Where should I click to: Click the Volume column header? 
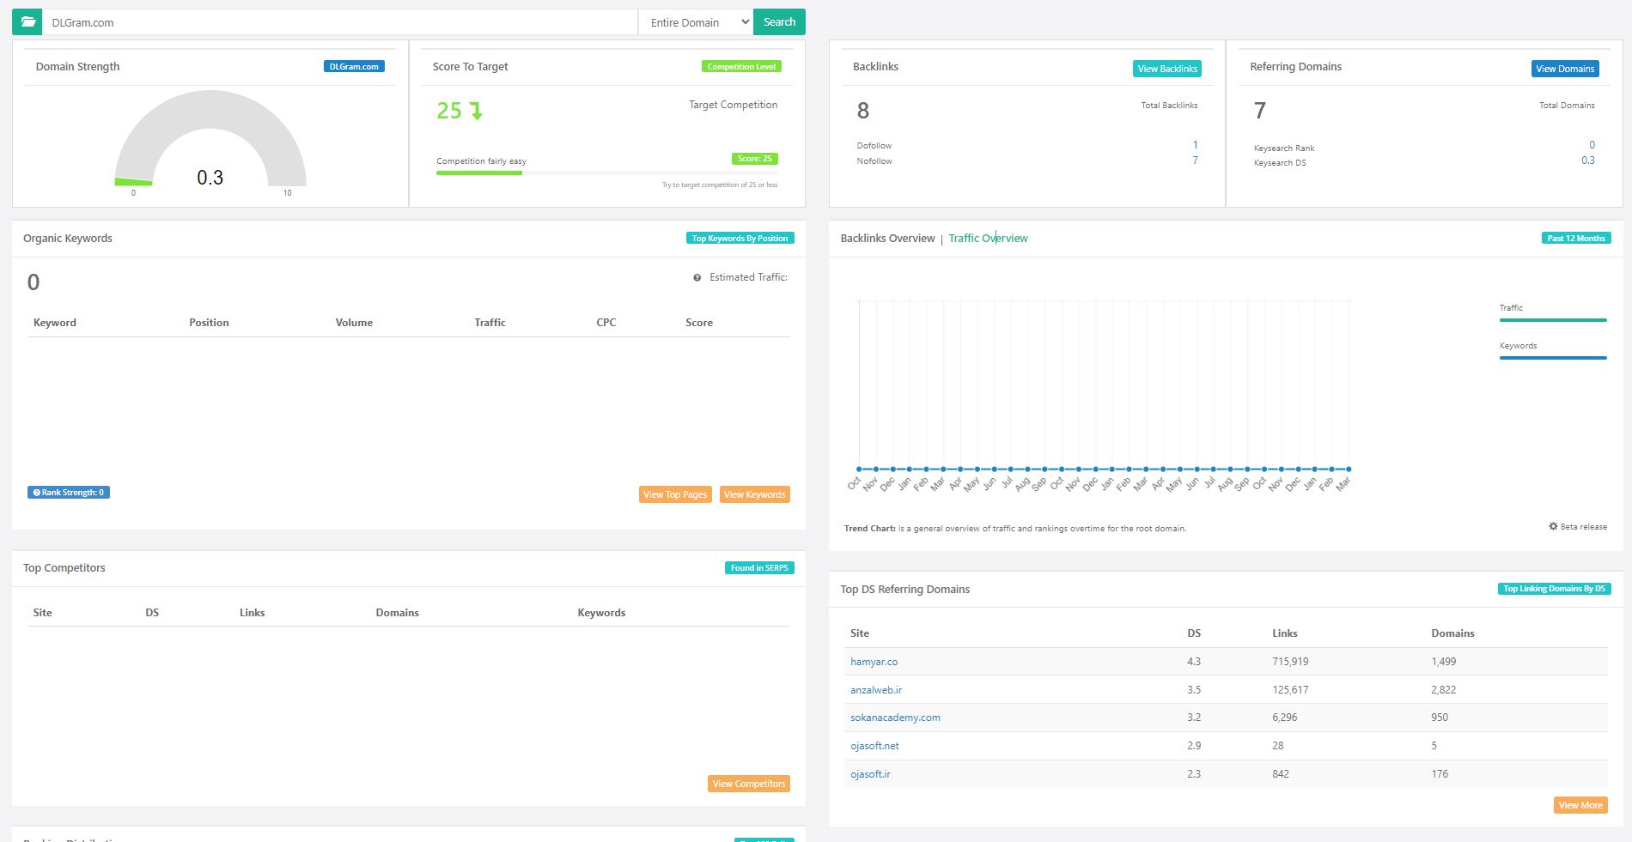click(354, 323)
